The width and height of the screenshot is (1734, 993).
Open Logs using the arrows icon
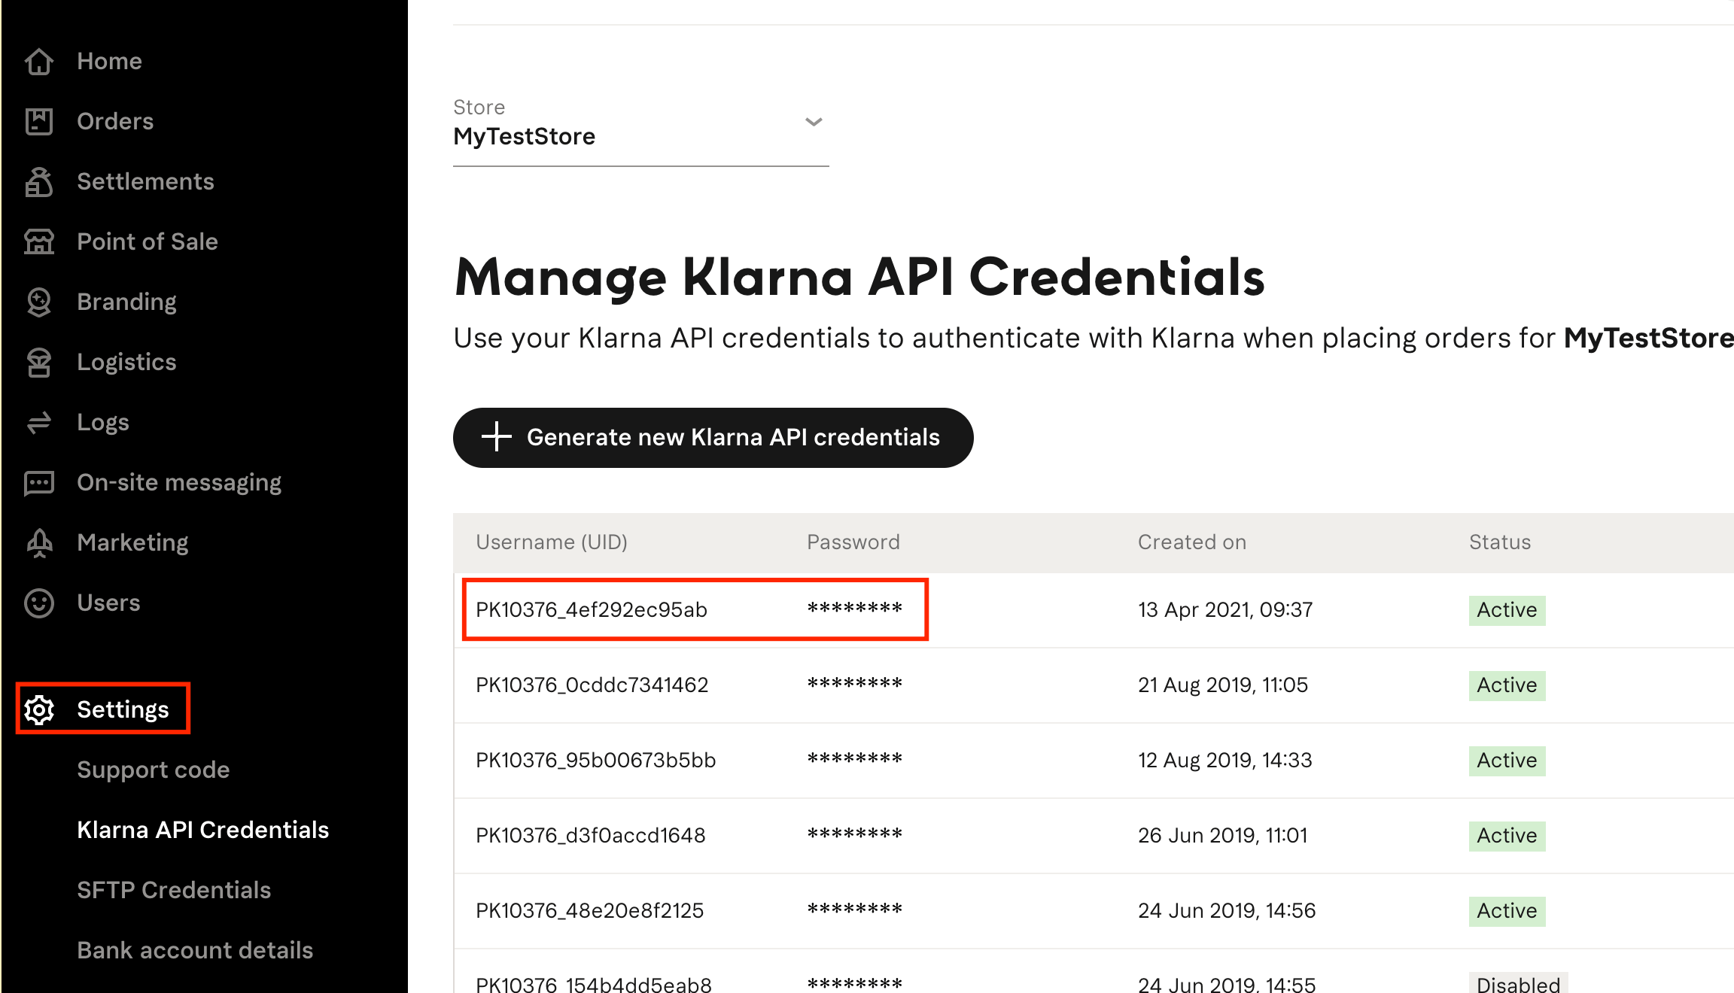pyautogui.click(x=40, y=422)
